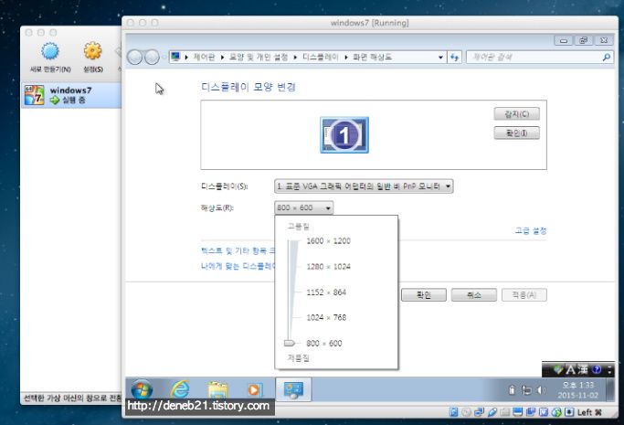Screen dimensions: 624x425
Task: Open the 고급 설정 advanced settings link
Action: pyautogui.click(x=531, y=231)
